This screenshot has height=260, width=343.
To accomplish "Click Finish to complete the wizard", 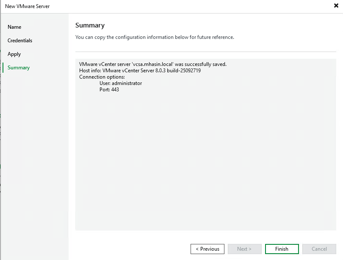I will pyautogui.click(x=282, y=249).
